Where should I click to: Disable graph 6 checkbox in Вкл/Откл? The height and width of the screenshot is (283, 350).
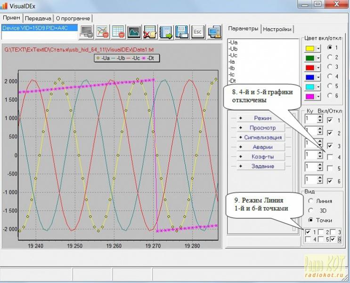point(331,181)
